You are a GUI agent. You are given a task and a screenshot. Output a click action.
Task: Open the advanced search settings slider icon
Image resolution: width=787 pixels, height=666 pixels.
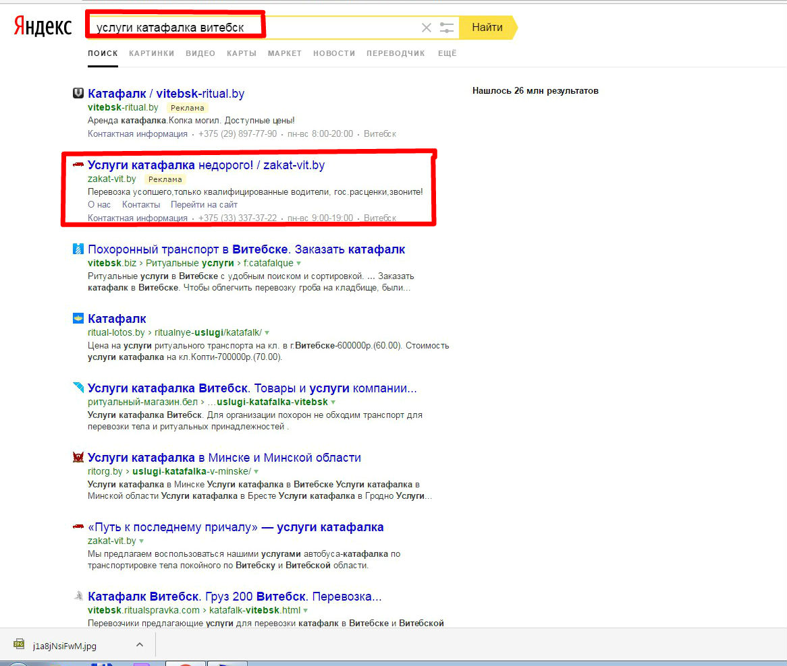446,28
